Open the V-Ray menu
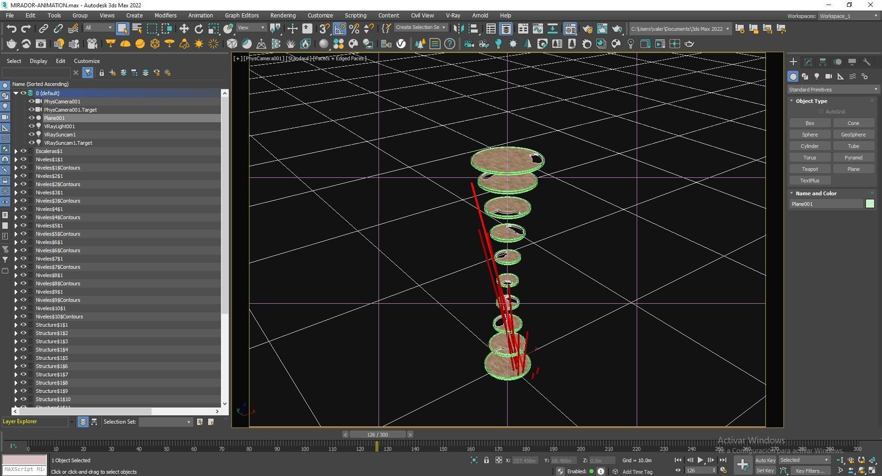This screenshot has height=476, width=882. 453,15
